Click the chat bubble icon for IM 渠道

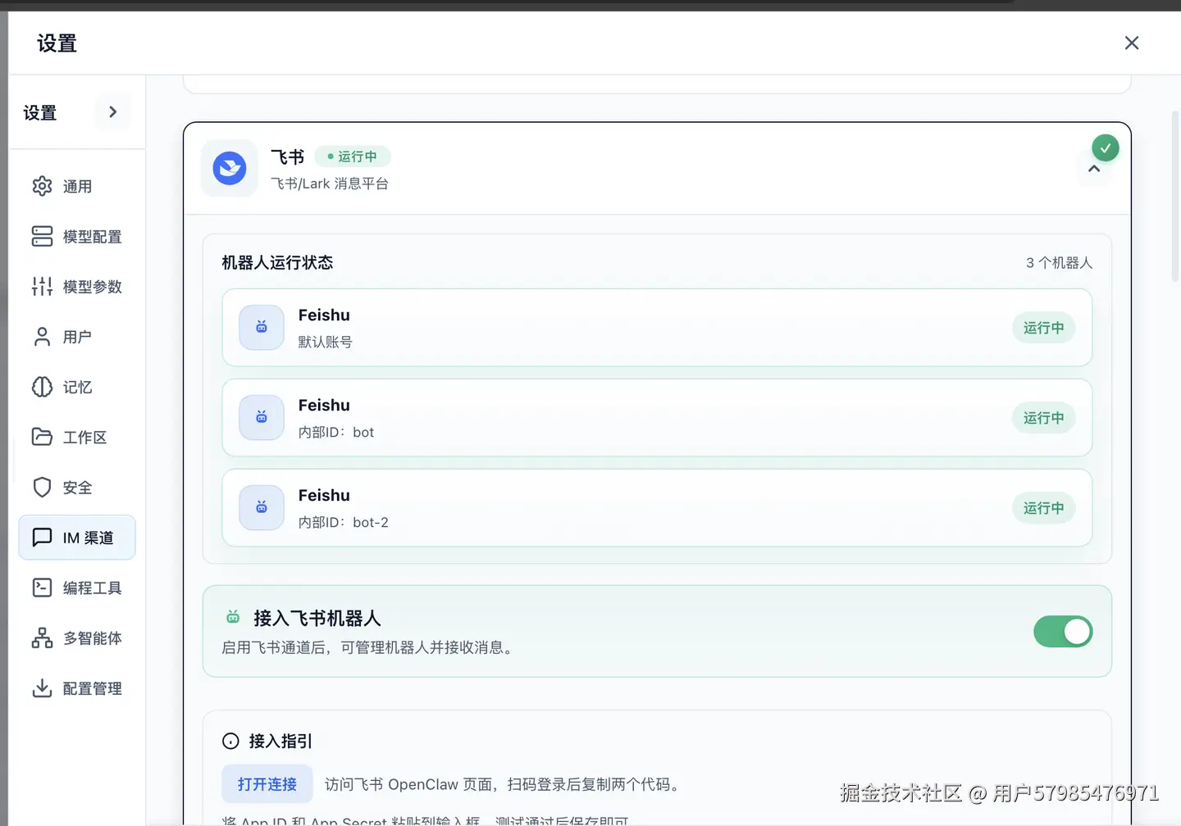[42, 538]
